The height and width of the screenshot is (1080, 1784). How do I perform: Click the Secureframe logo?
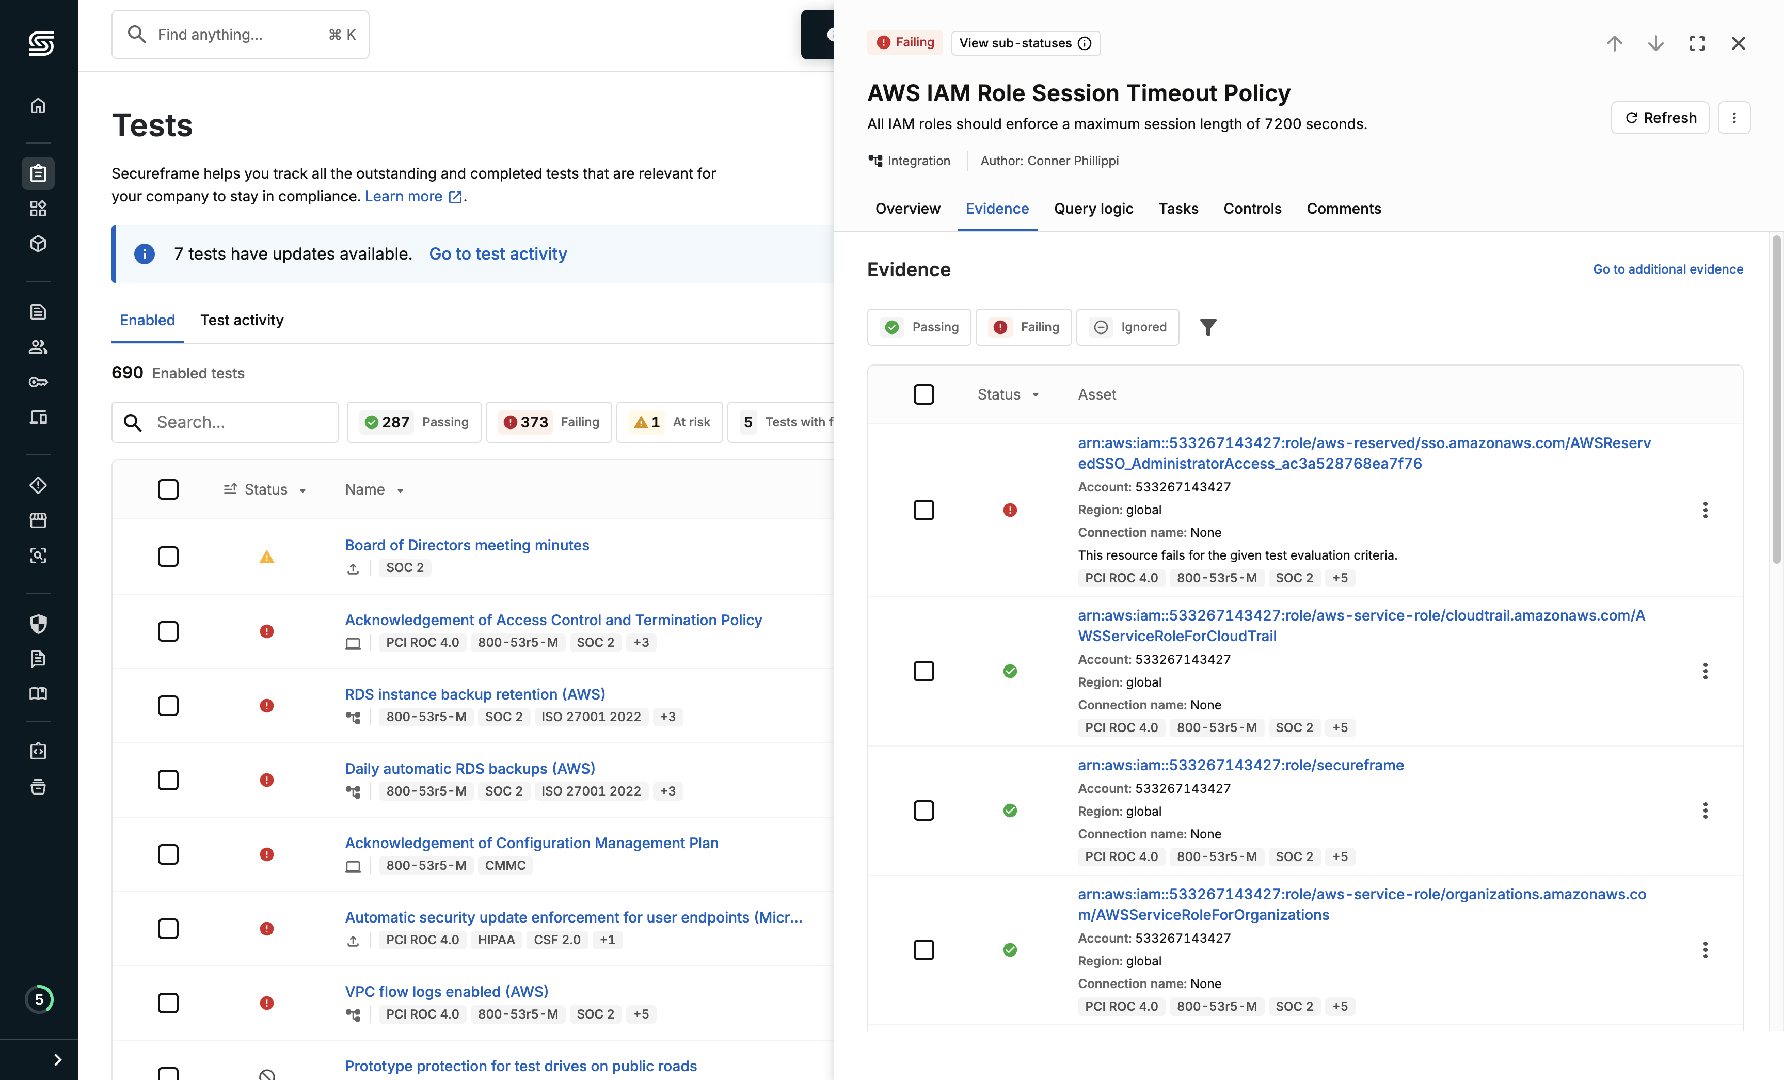41,43
